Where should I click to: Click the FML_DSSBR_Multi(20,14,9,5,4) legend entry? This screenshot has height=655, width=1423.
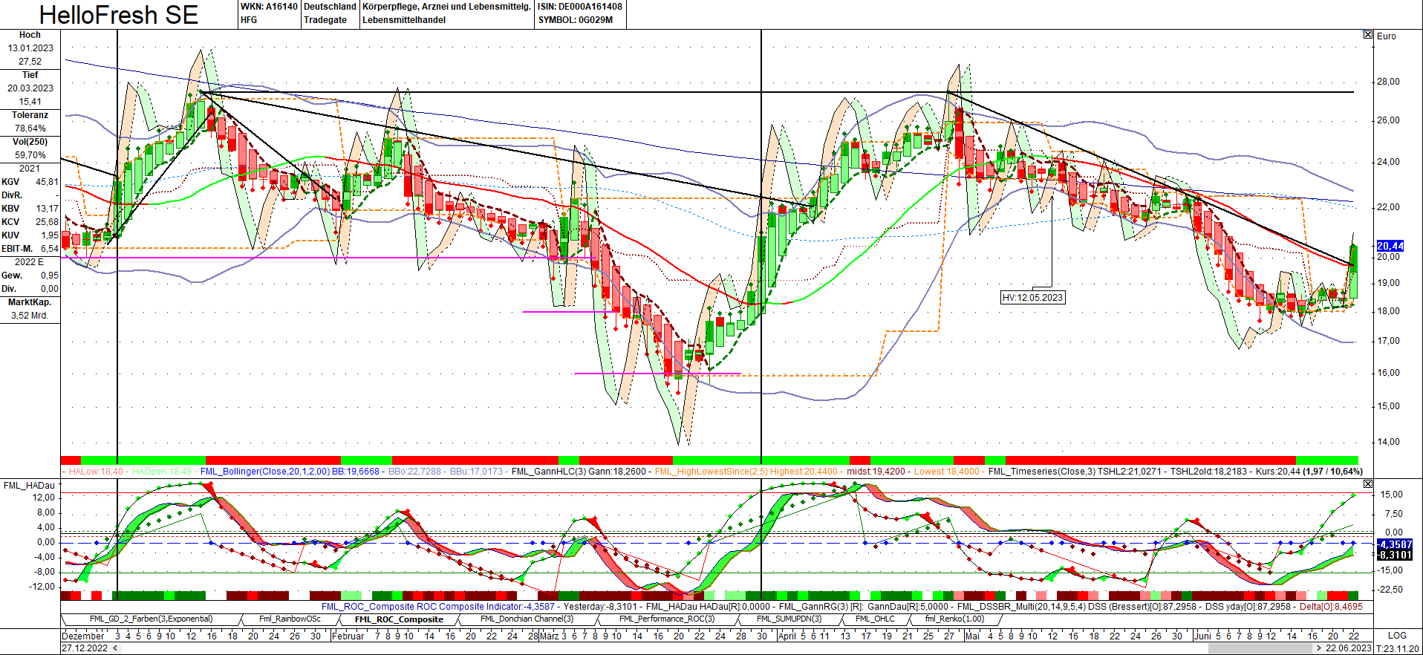(x=1021, y=607)
